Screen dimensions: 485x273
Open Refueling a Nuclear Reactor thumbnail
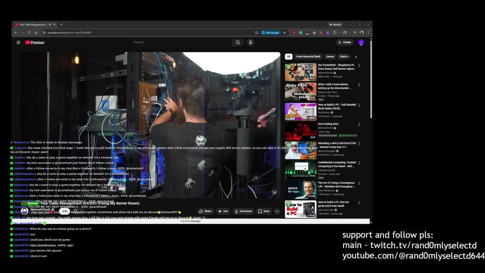(300, 150)
